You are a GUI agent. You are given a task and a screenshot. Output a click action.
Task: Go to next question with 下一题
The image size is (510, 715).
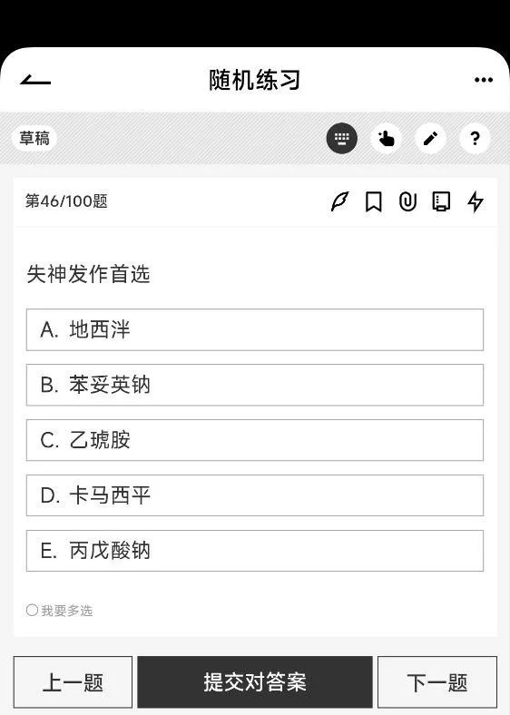point(437,682)
